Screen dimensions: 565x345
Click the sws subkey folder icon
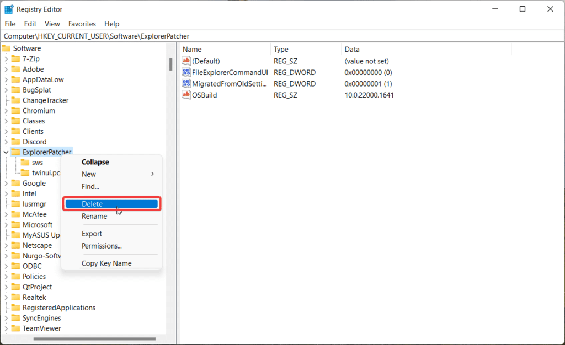26,162
